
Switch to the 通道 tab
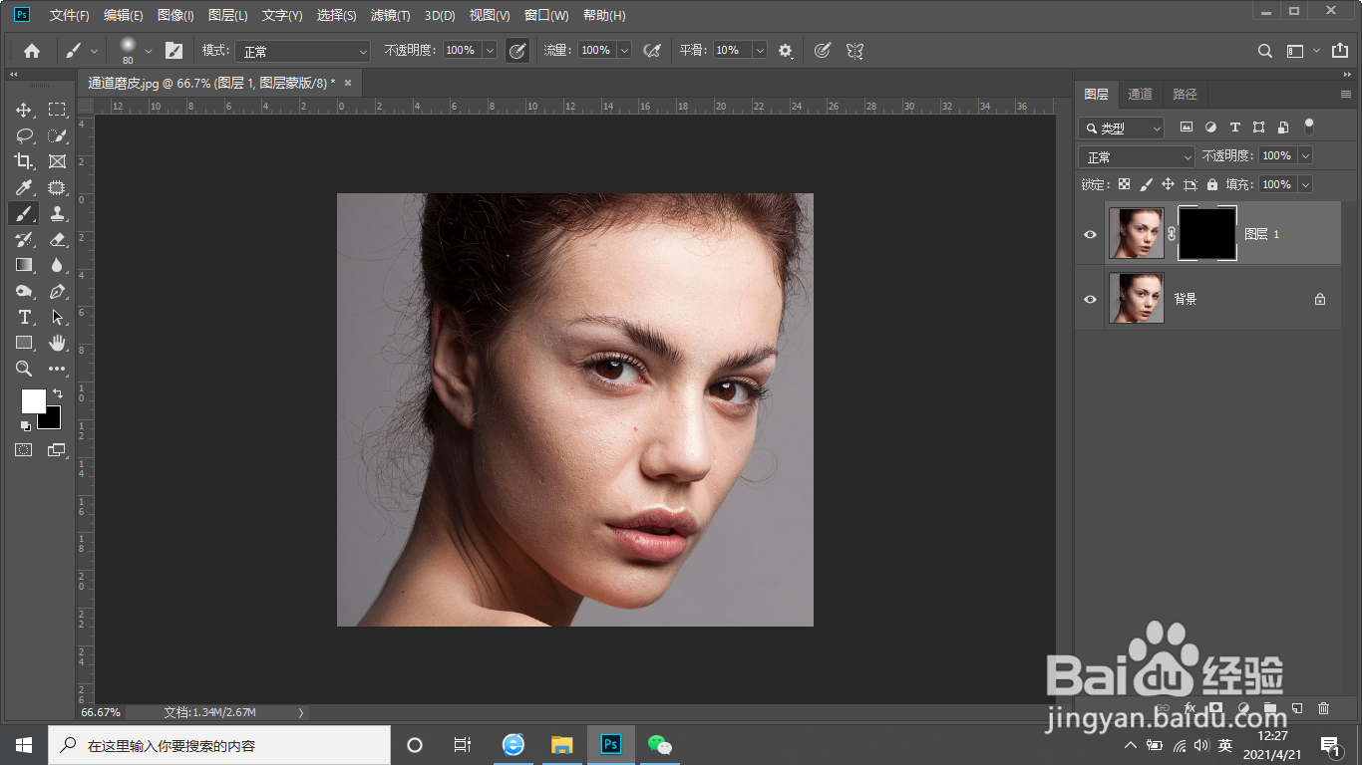(x=1140, y=94)
